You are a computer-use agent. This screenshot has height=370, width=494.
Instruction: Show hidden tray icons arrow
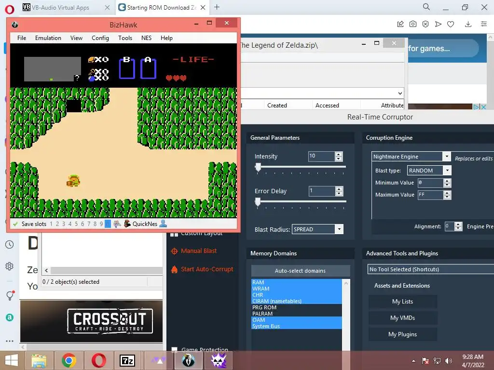tap(413, 361)
